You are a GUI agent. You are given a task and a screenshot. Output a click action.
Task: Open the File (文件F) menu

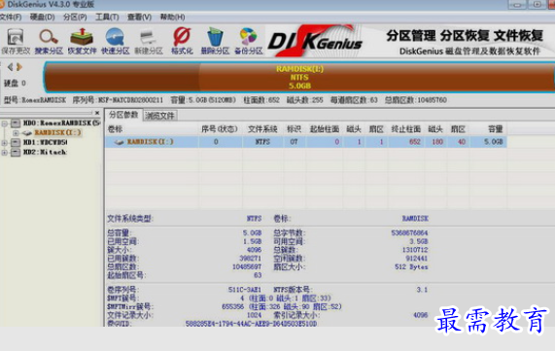11,17
